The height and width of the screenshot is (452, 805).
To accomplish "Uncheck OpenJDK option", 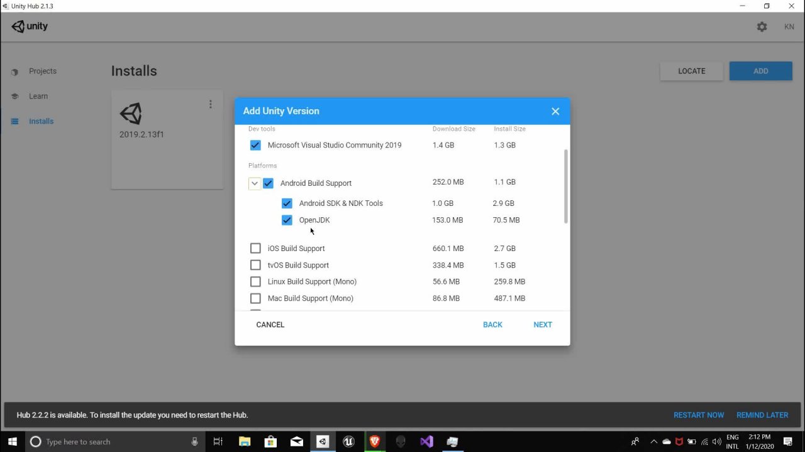I will pyautogui.click(x=287, y=220).
